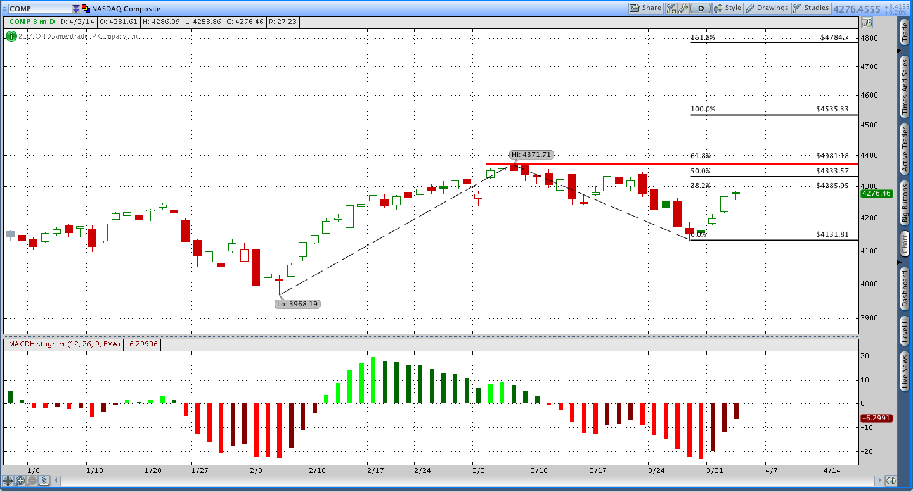Click the grayed zoom out icon

pos(32,481)
